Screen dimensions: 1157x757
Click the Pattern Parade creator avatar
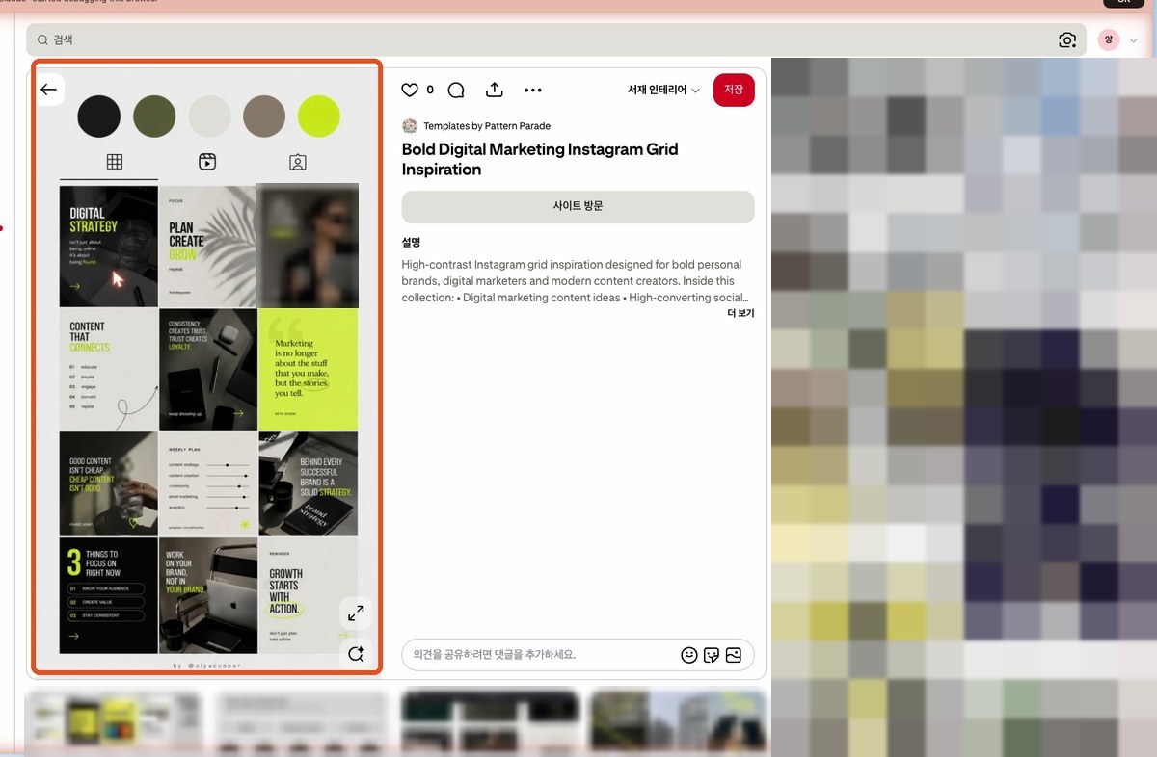(410, 126)
